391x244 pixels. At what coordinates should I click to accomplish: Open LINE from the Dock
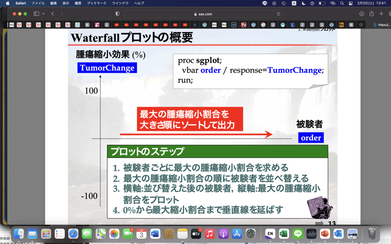click(x=298, y=234)
